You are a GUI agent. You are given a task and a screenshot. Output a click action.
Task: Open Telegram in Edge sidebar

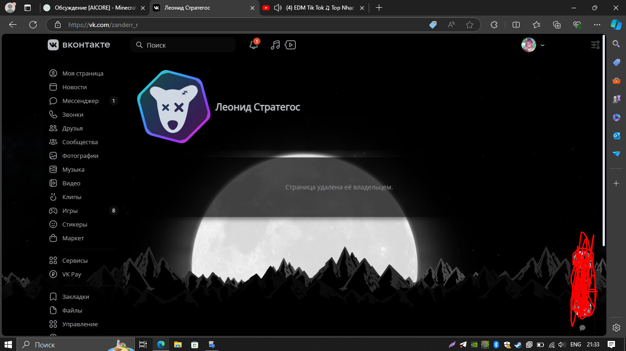[616, 154]
